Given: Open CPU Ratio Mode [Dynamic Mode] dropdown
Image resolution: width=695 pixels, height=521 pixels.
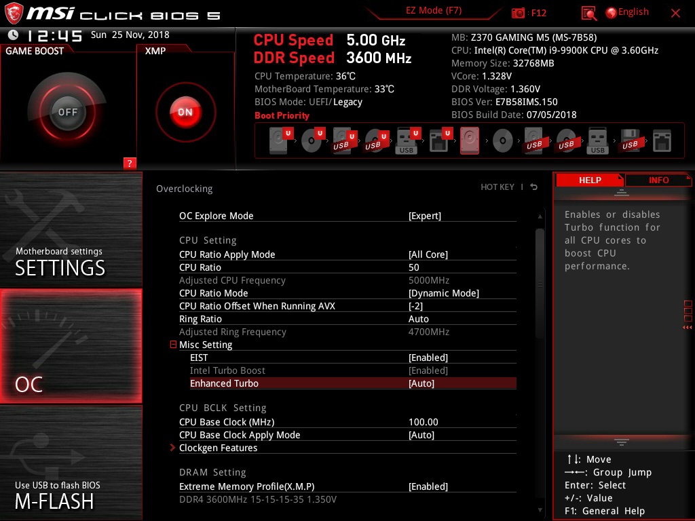Looking at the screenshot, I should pos(444,293).
